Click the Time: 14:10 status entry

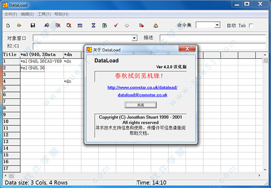(x=151, y=183)
